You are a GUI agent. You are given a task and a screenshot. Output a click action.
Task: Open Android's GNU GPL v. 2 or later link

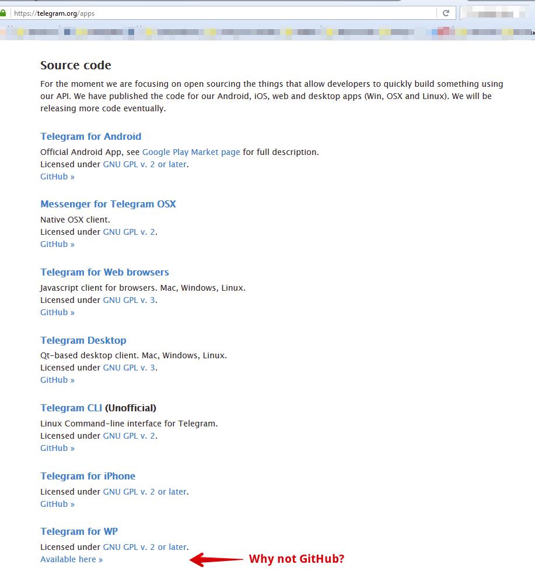145,164
